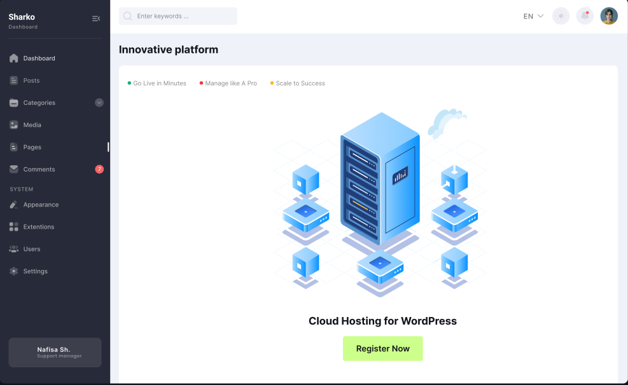Screen dimensions: 628x385
Task: Select the Scale to Success label
Action: pyautogui.click(x=300, y=83)
